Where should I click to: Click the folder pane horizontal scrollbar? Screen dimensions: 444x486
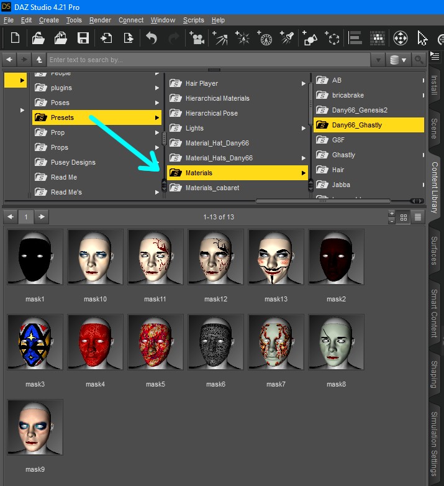pos(323,201)
